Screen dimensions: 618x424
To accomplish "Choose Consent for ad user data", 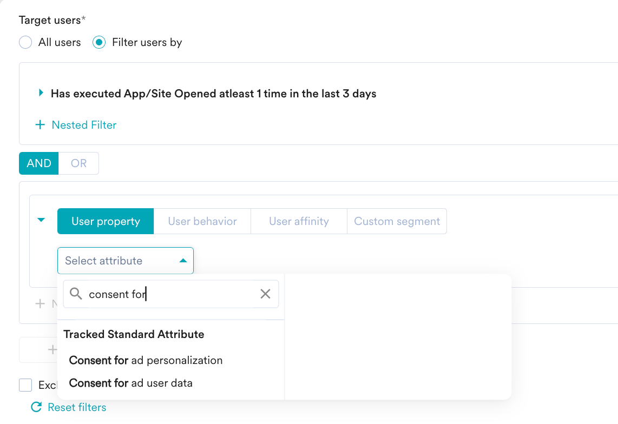I will pos(131,383).
